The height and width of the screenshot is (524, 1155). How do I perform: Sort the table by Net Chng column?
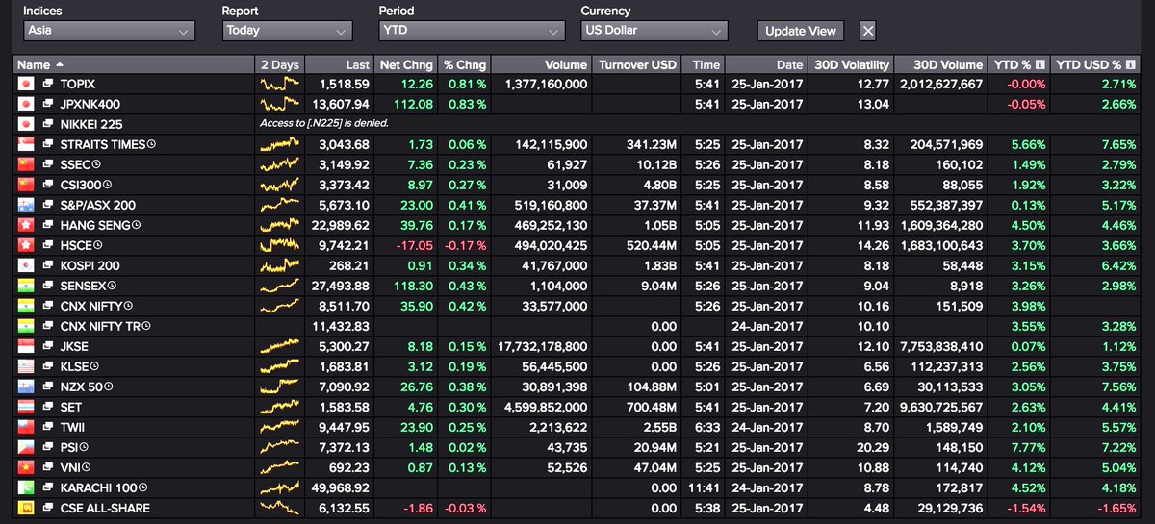pyautogui.click(x=404, y=64)
